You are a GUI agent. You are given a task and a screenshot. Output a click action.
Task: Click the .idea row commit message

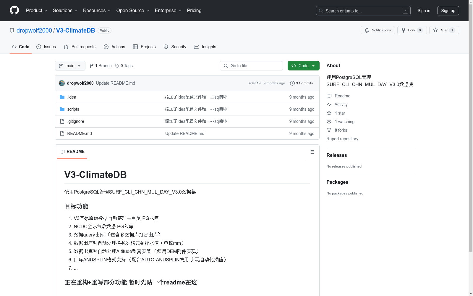click(196, 97)
